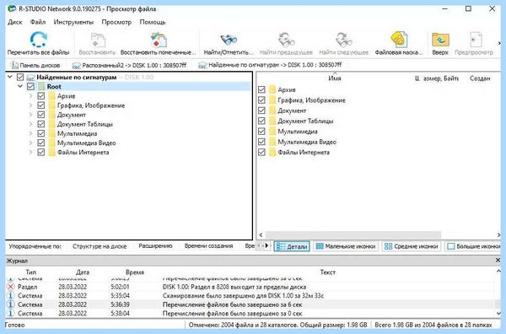506x334 pixels.
Task: Uncheck Документ Таблицы in the left tree
Action: [x=41, y=124]
